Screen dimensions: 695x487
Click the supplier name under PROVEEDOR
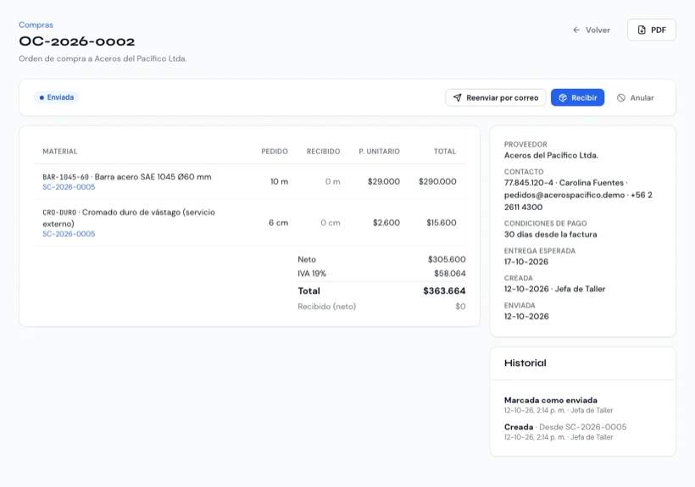pos(551,155)
